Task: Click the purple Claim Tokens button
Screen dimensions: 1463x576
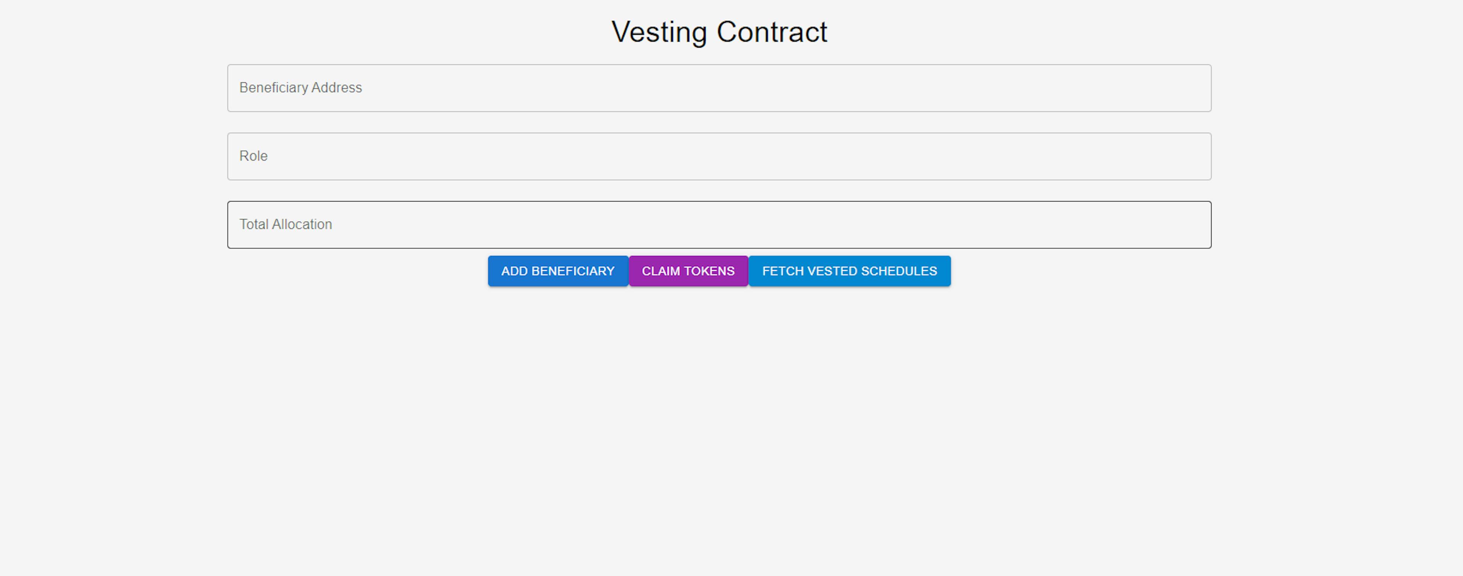Action: click(x=688, y=271)
